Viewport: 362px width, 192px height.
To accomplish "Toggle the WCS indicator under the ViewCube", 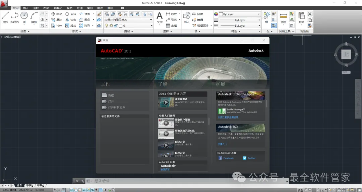I will pyautogui.click(x=346, y=72).
